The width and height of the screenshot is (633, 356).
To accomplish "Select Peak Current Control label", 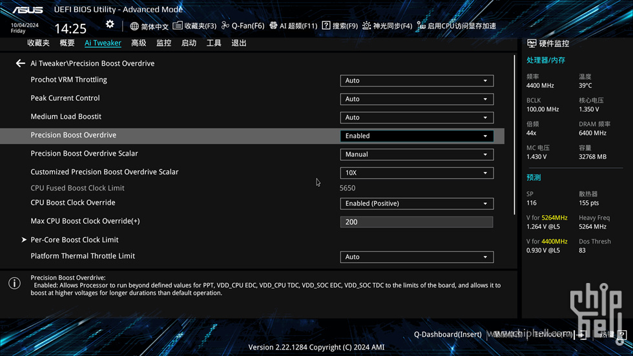I will point(65,98).
